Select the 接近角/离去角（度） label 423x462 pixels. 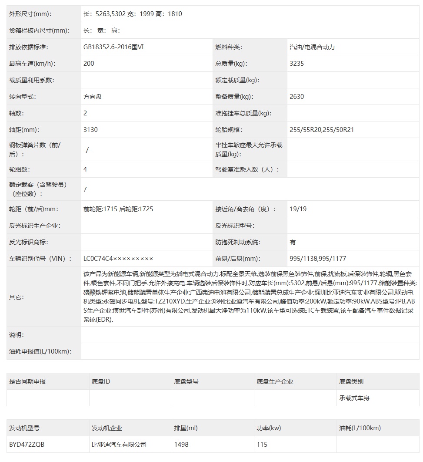coord(246,209)
